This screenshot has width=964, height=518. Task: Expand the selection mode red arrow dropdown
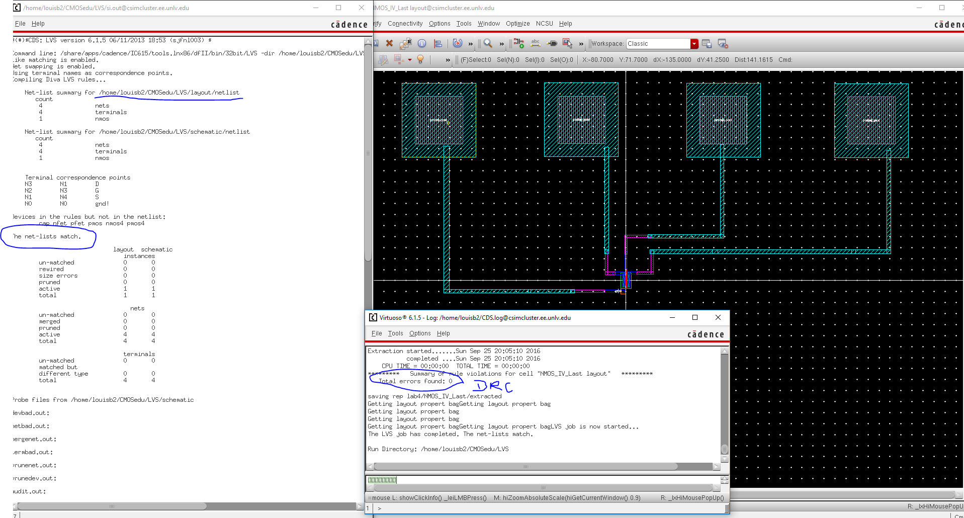click(410, 60)
